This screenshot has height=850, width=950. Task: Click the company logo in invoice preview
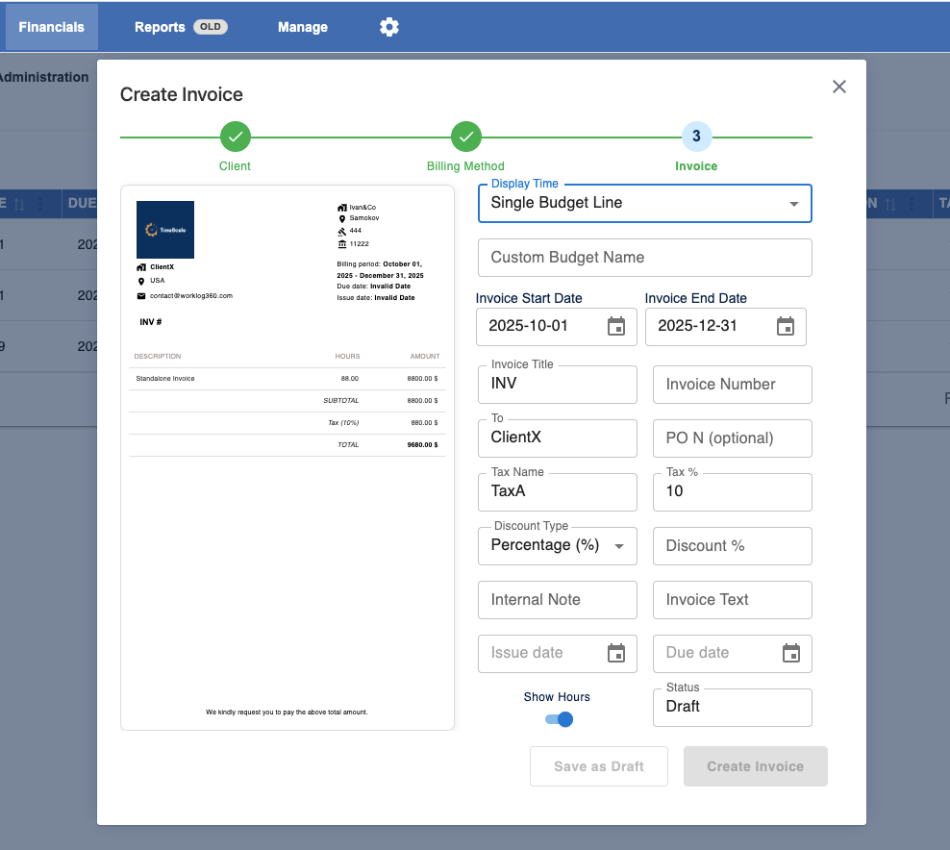pos(165,230)
